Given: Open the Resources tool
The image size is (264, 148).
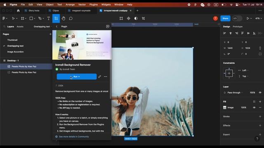Looking at the screenshot, I should (x=56, y=18).
